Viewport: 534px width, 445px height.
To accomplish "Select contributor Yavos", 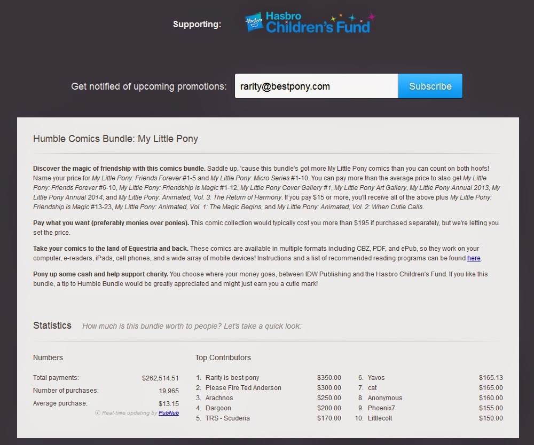I will [376, 378].
